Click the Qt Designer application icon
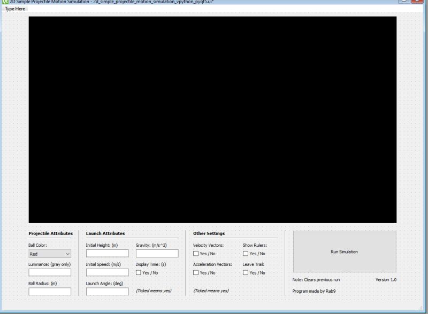The height and width of the screenshot is (314, 428). click(4, 3)
